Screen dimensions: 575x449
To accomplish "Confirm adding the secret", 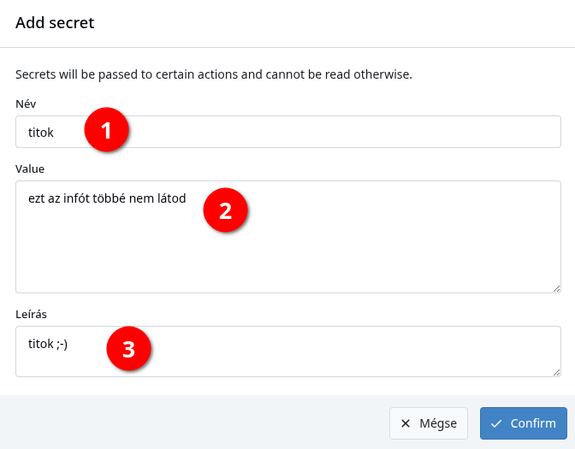I will (x=524, y=423).
